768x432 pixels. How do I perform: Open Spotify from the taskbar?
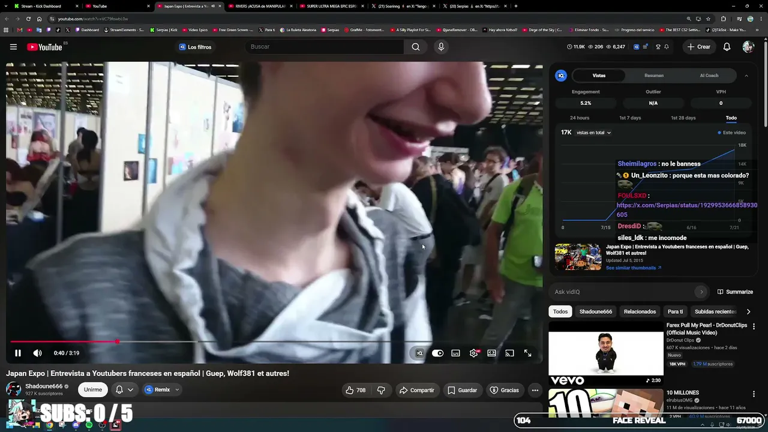89,425
